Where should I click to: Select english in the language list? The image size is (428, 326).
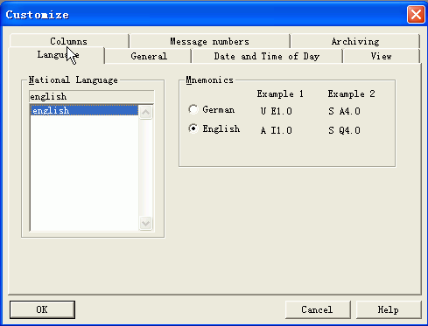click(84, 110)
